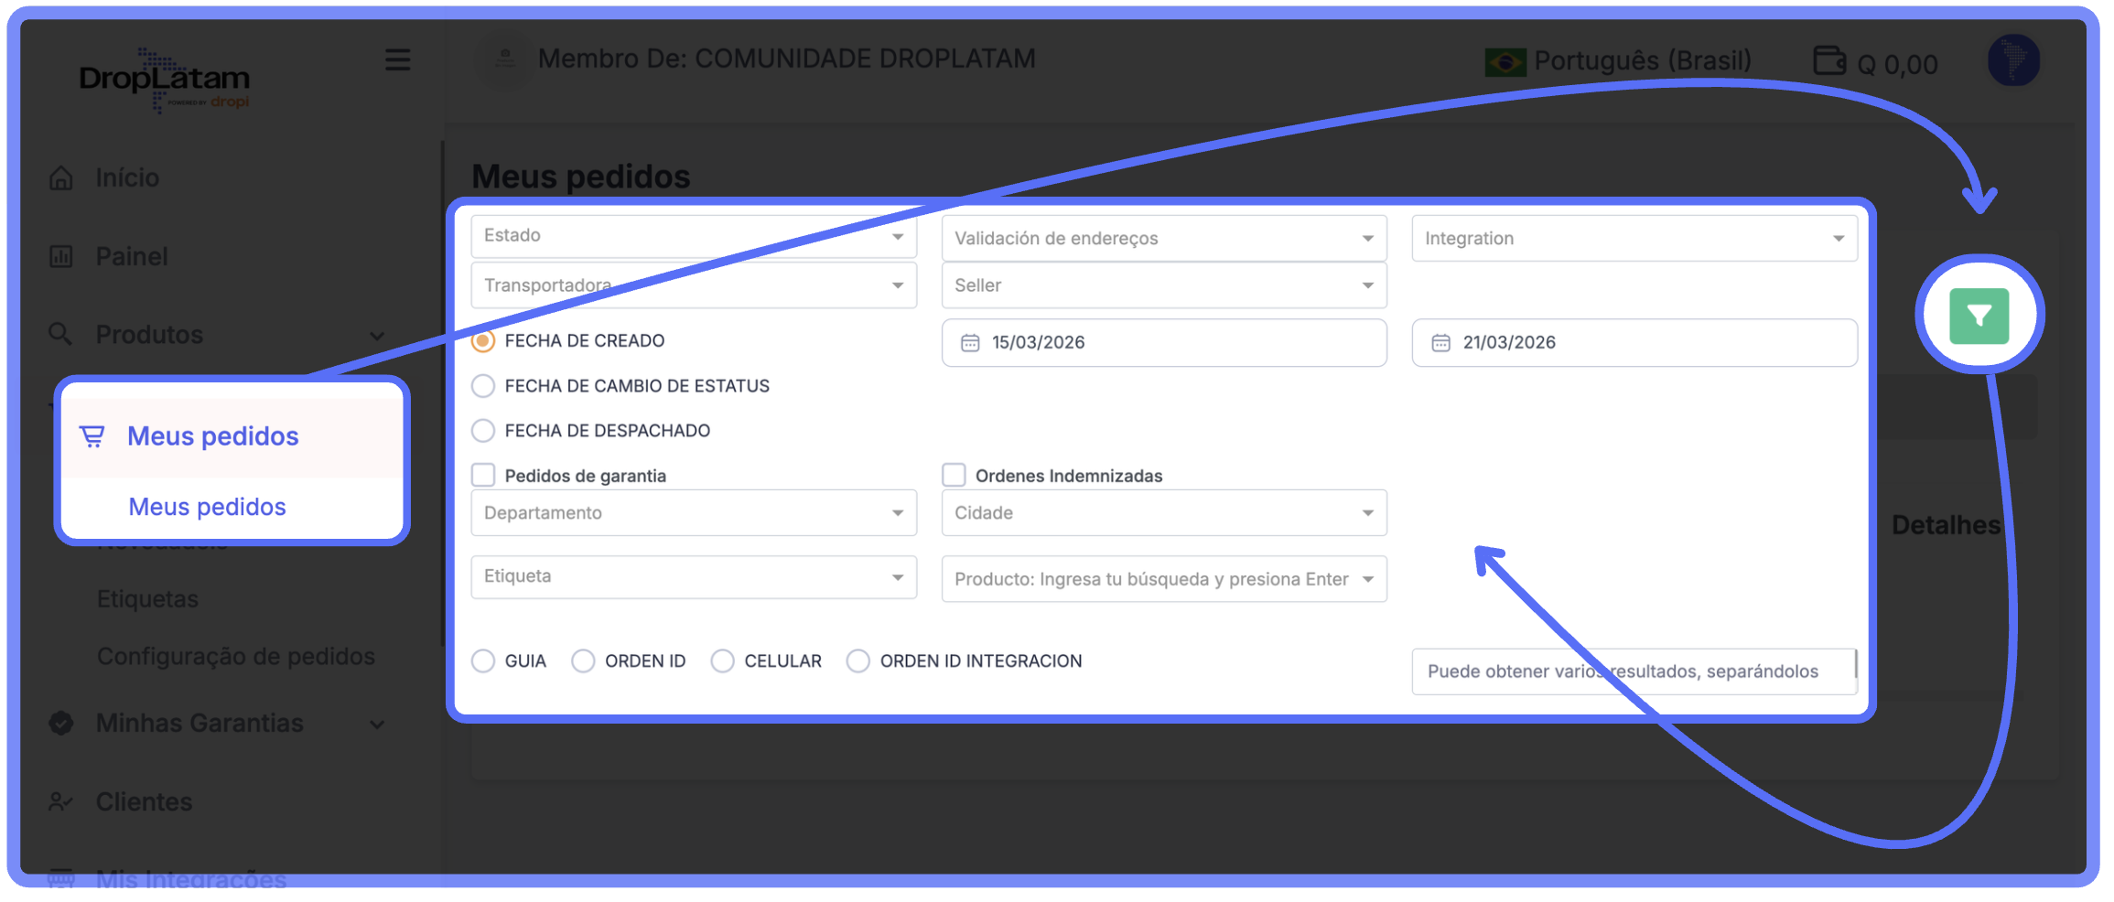Open the Integration dropdown
The image size is (2114, 902).
[x=1634, y=239]
